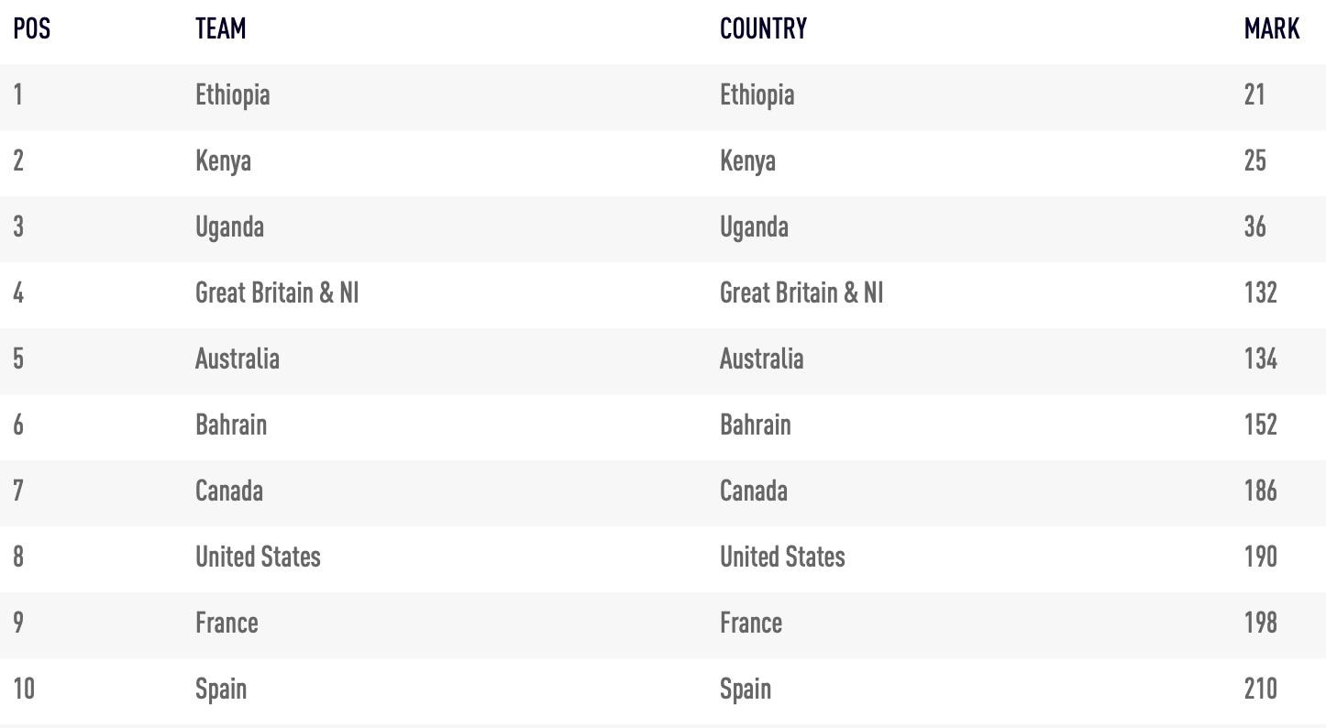The image size is (1326, 728).
Task: Click the mark 210 for Spain
Action: (1260, 689)
